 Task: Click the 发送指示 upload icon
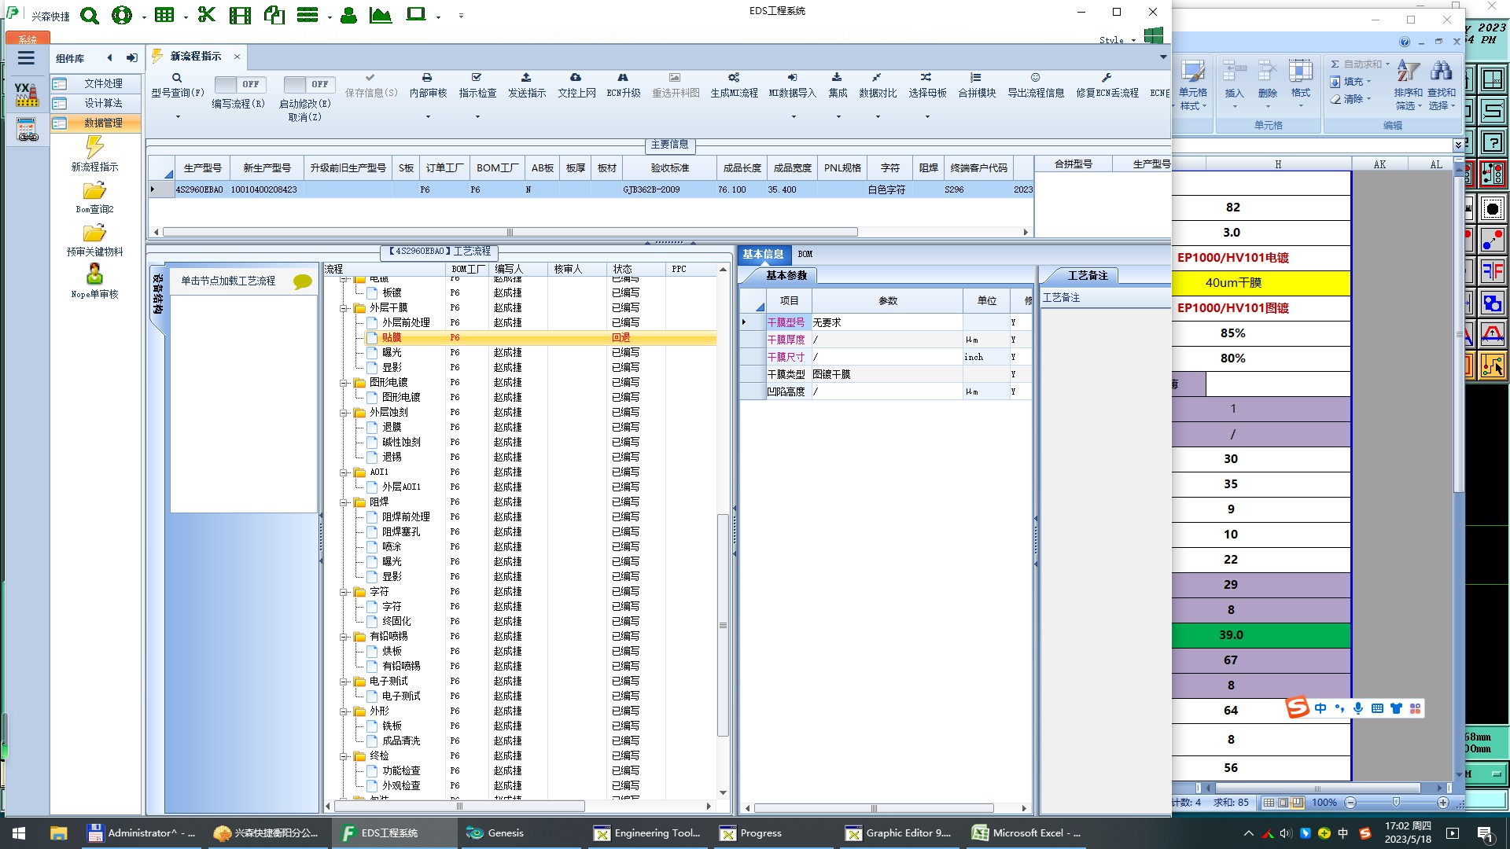click(526, 78)
